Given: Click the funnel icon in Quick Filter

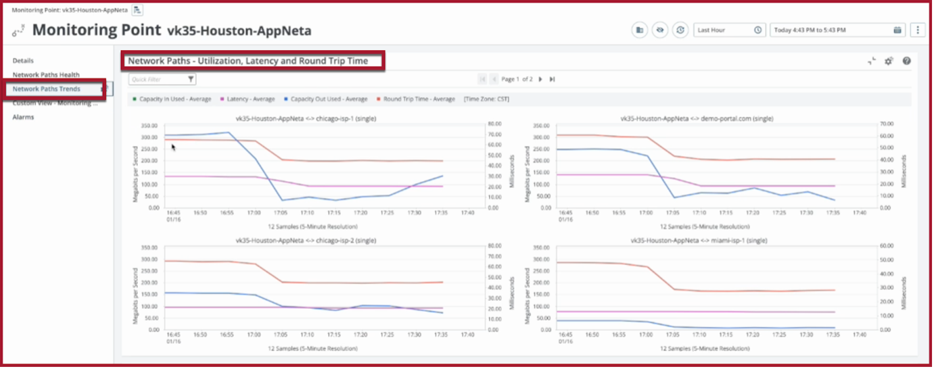Looking at the screenshot, I should [191, 79].
